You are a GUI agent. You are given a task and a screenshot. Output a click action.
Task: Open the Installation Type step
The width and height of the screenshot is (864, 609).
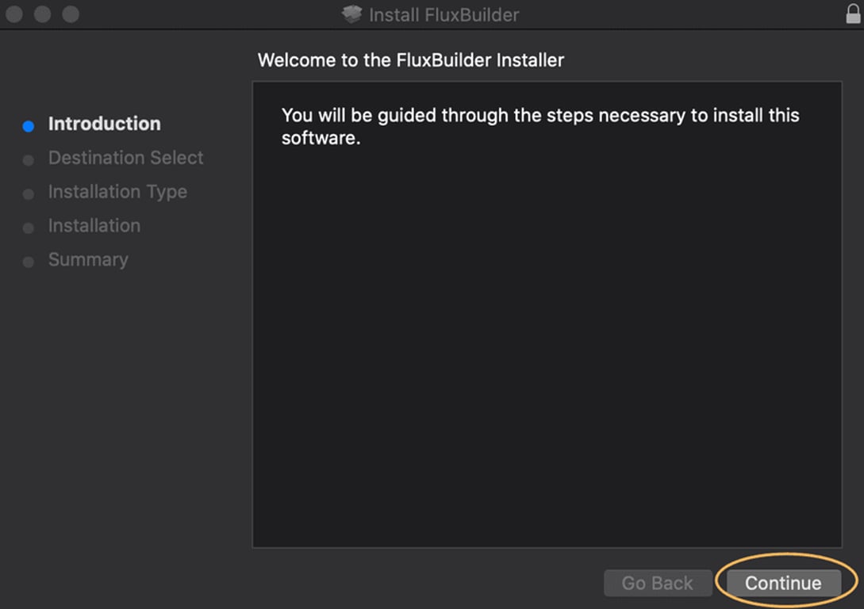(117, 192)
